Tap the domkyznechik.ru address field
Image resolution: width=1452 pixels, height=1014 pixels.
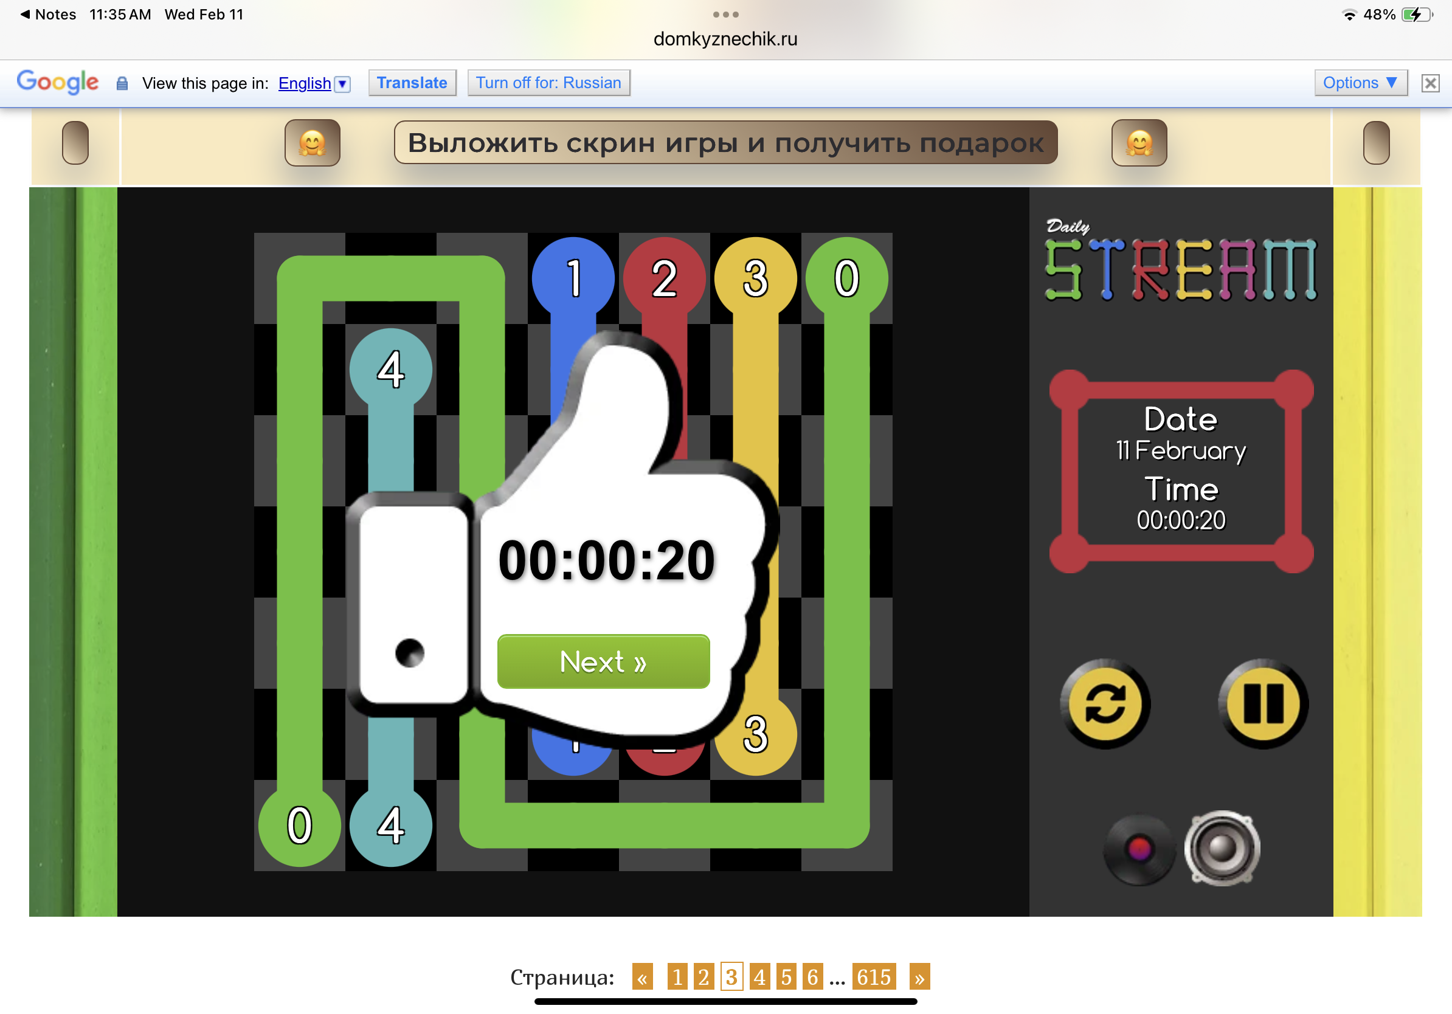point(725,39)
